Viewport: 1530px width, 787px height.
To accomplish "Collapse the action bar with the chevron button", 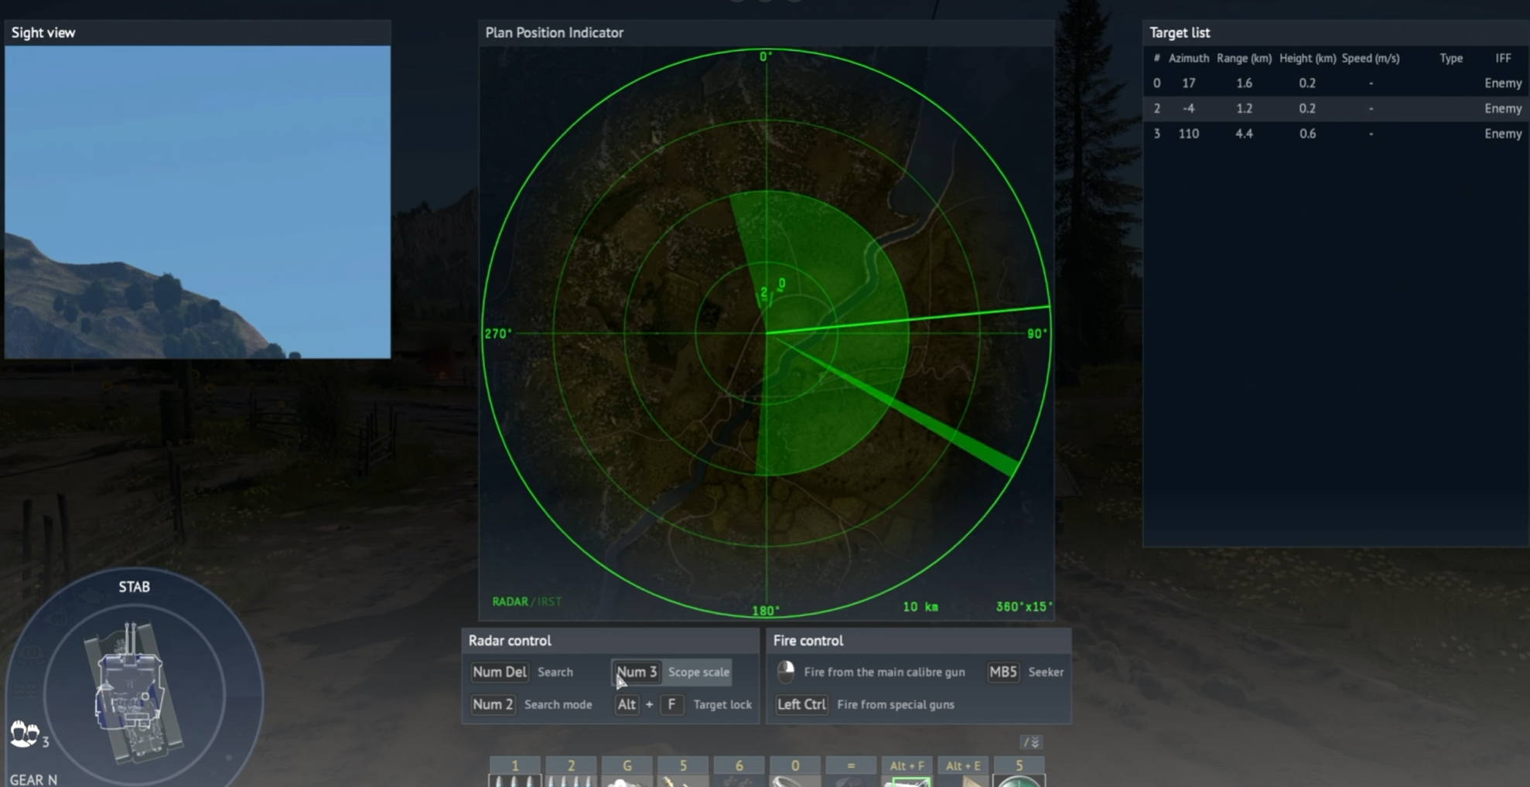I will pyautogui.click(x=1032, y=742).
